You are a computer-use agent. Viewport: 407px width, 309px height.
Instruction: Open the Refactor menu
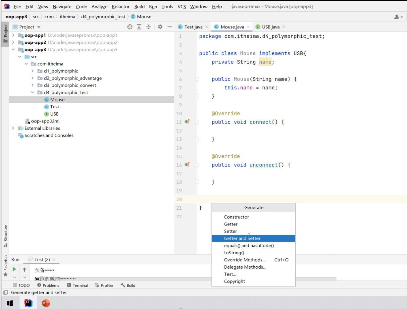[121, 7]
